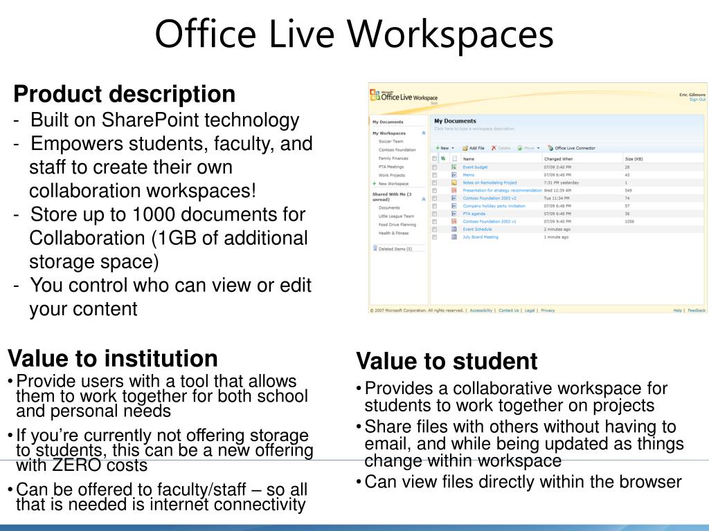The height and width of the screenshot is (531, 709).
Task: Open the Move dropdown arrow
Action: pyautogui.click(x=538, y=148)
